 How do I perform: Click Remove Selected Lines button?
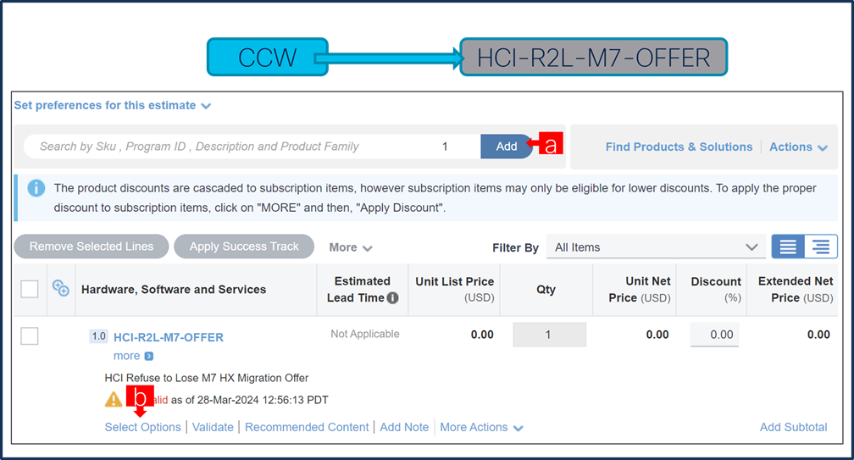(x=91, y=247)
